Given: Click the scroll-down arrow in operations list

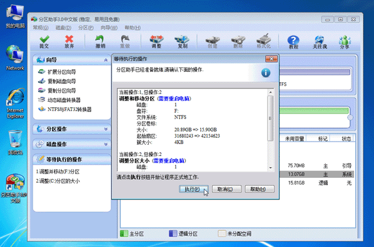Looking at the screenshot, I should pyautogui.click(x=270, y=168).
